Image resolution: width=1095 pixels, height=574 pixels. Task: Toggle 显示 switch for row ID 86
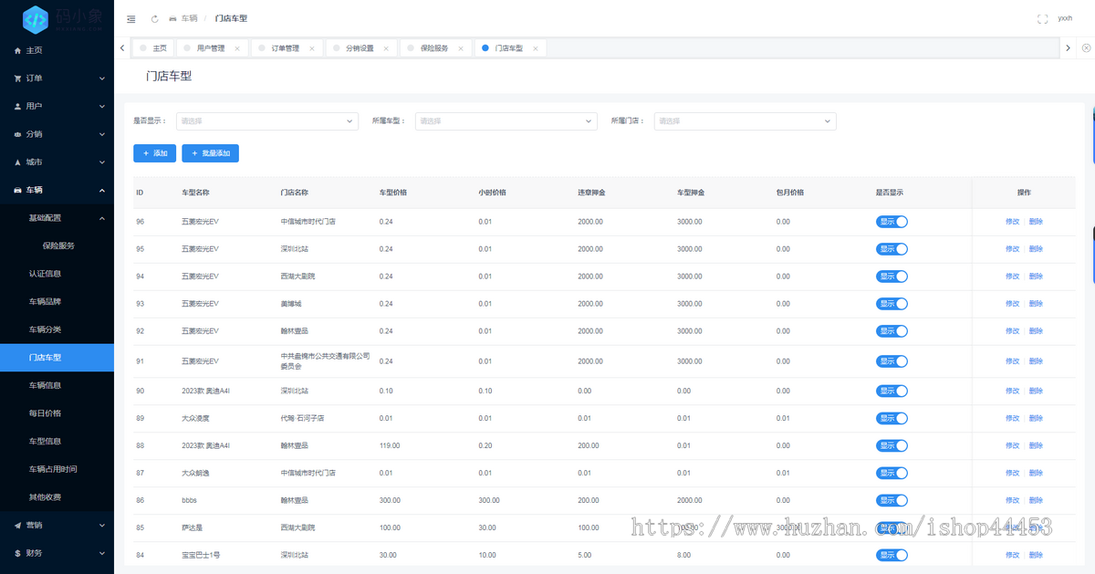coord(892,500)
